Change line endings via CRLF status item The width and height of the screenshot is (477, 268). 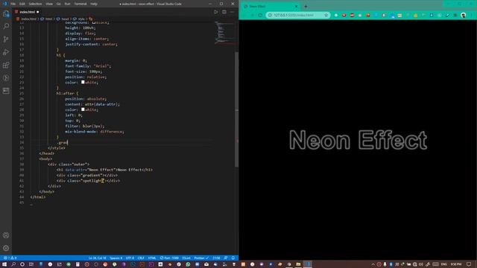[x=141, y=258]
